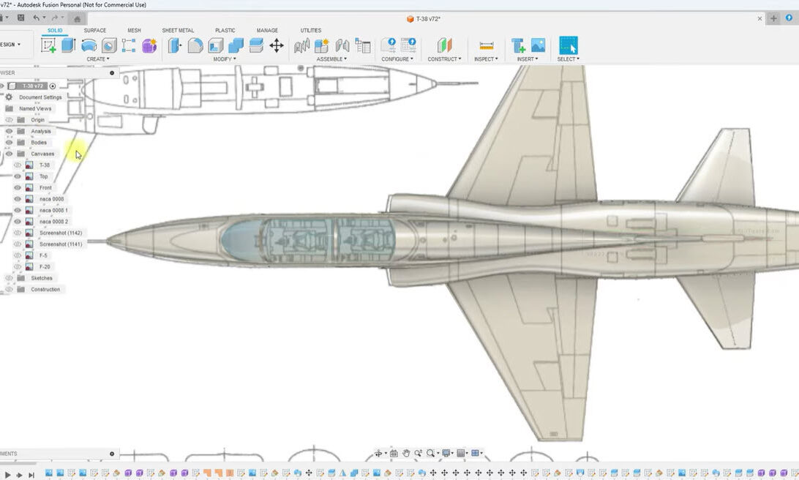Select the Revolve tool icon
This screenshot has width=799, height=480.
click(x=89, y=45)
